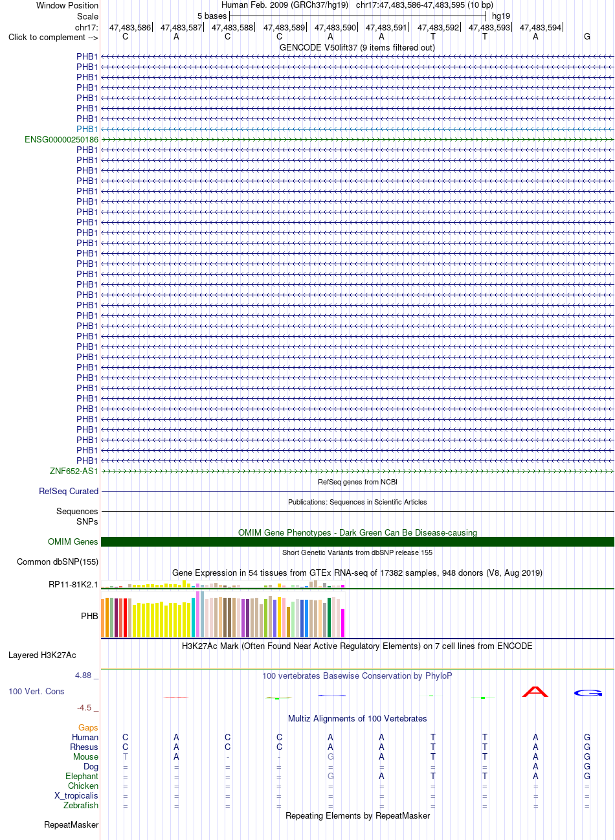This screenshot has height=840, width=615.
Task: Click the PHB label beside GTEx bar chart
Action: (x=89, y=616)
